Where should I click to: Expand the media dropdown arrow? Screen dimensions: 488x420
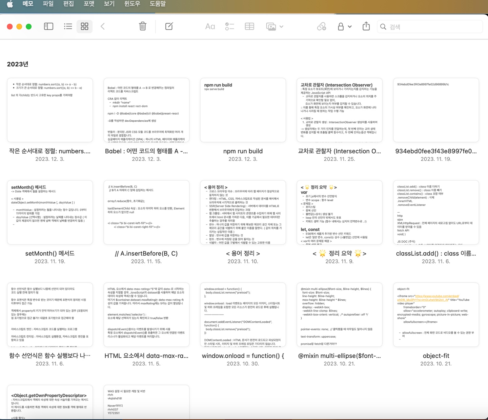(x=282, y=27)
